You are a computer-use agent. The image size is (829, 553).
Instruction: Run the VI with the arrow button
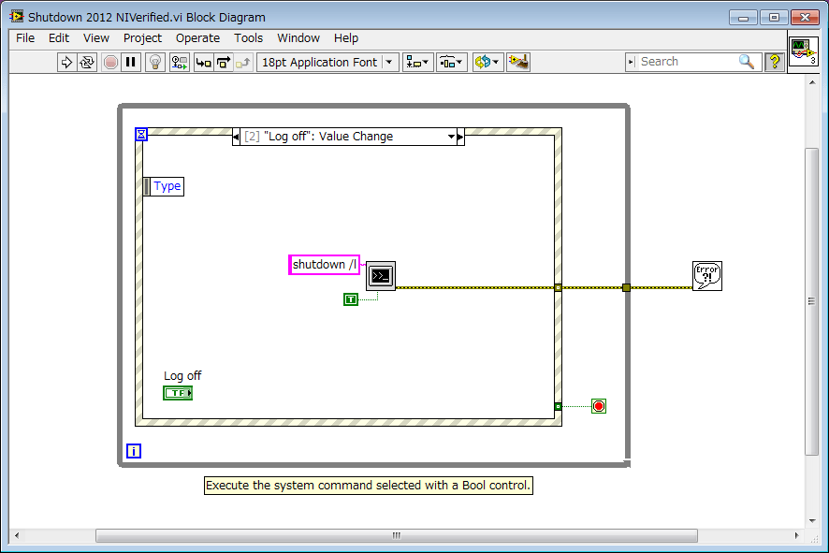(66, 63)
